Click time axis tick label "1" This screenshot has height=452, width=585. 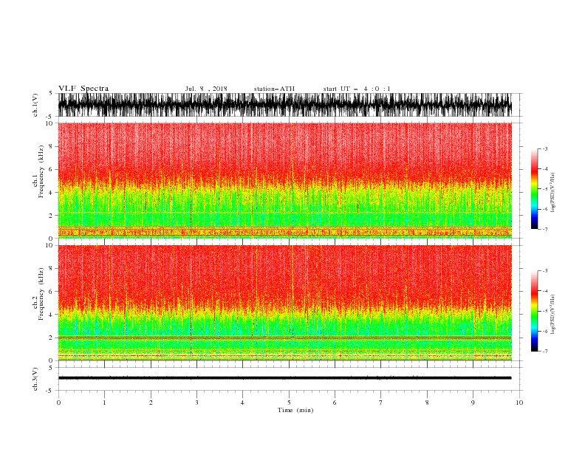click(x=105, y=403)
